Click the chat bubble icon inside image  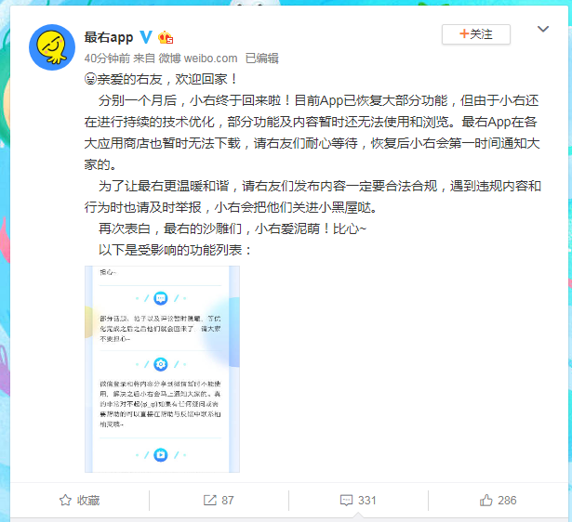point(161,298)
